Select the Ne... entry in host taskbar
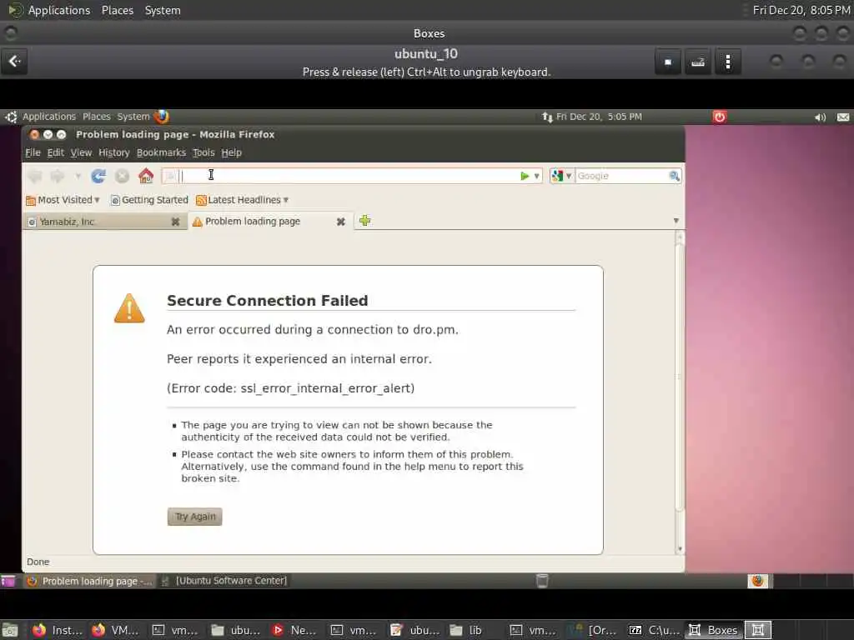The height and width of the screenshot is (640, 854). pyautogui.click(x=294, y=630)
